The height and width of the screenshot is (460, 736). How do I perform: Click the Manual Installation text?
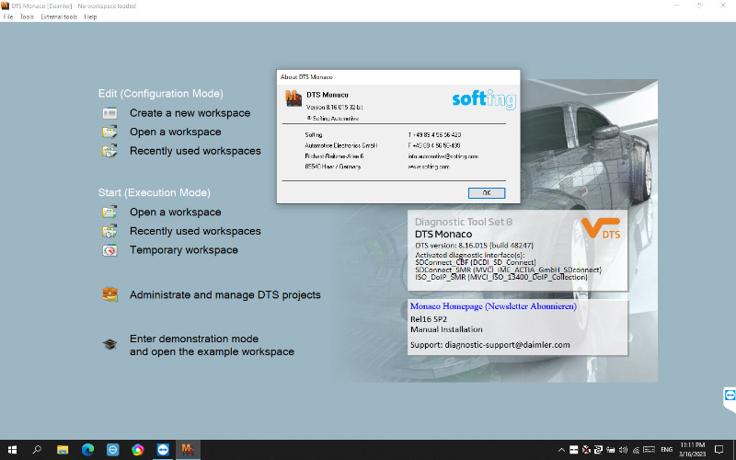(446, 329)
